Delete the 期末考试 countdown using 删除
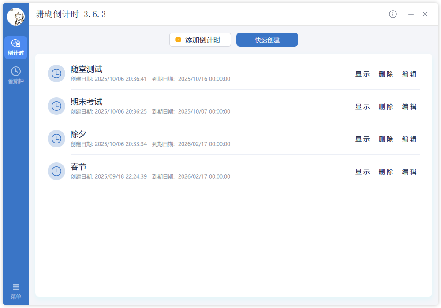The height and width of the screenshot is (308, 441). 386,106
